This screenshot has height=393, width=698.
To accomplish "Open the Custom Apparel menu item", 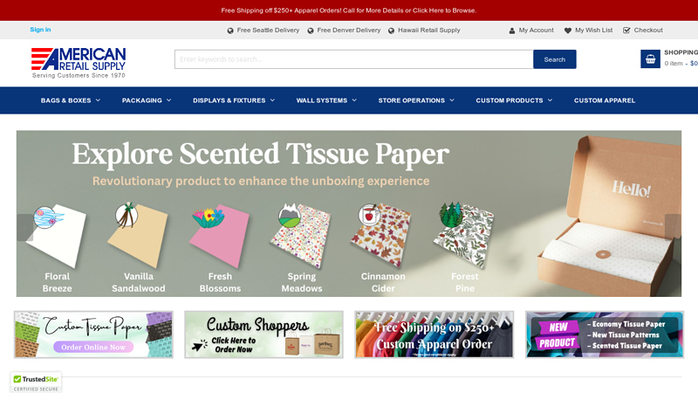I will [x=604, y=100].
